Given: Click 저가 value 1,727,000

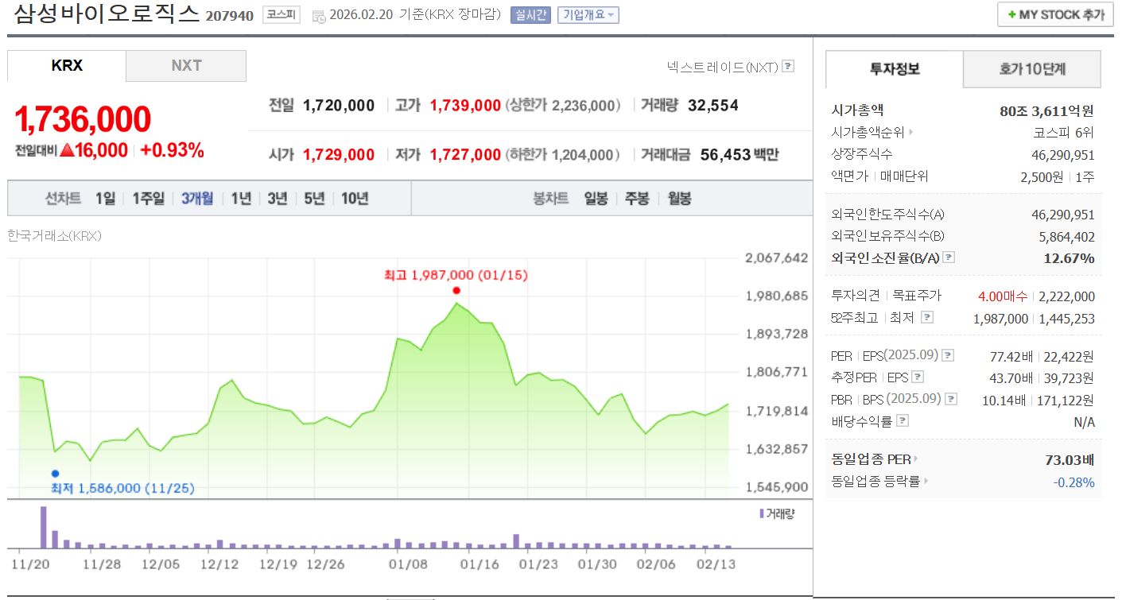Looking at the screenshot, I should click(x=465, y=155).
